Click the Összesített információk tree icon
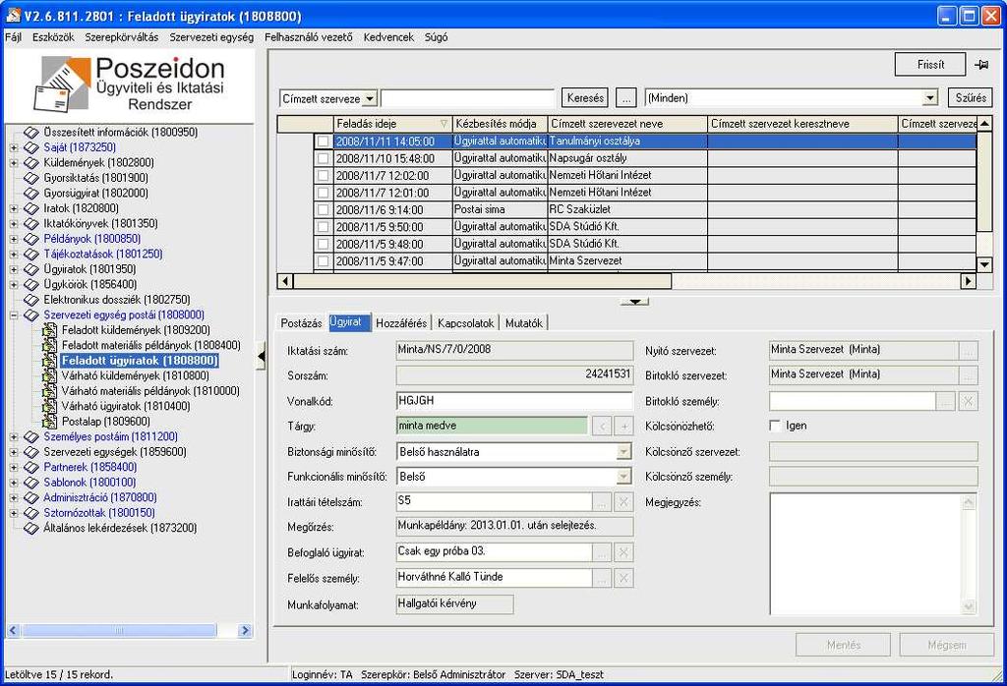This screenshot has height=686, width=1007. click(x=30, y=133)
